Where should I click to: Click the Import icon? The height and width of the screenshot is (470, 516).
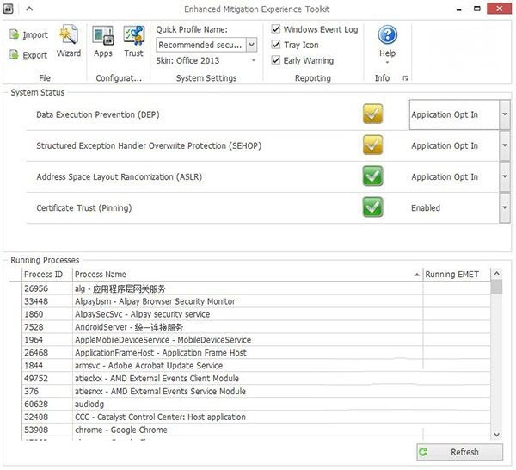click(x=15, y=34)
